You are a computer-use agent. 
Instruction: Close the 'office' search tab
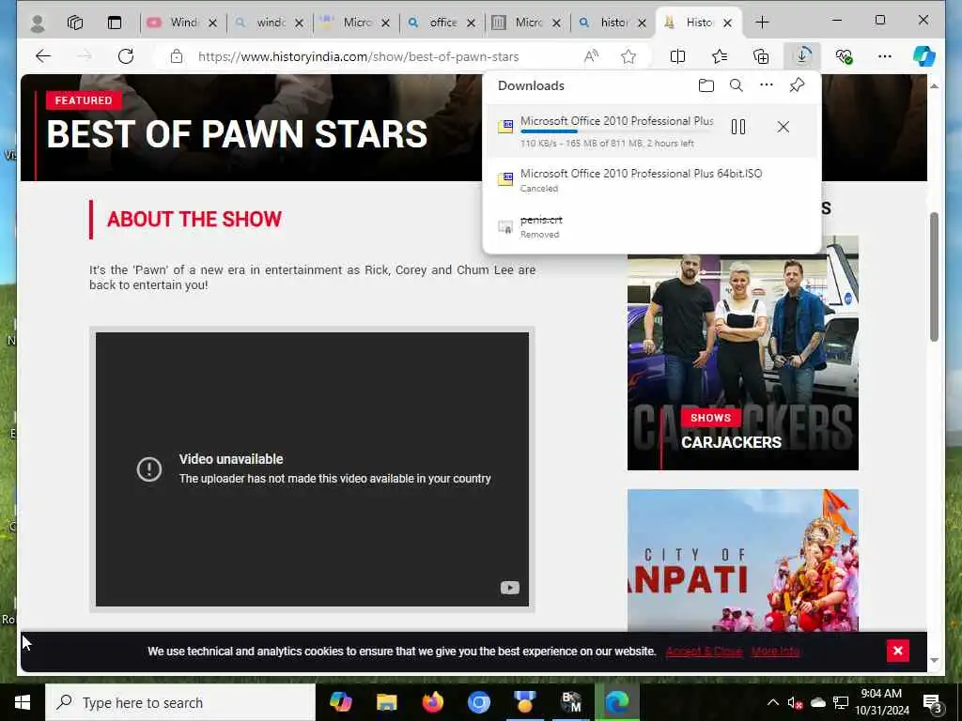(471, 23)
